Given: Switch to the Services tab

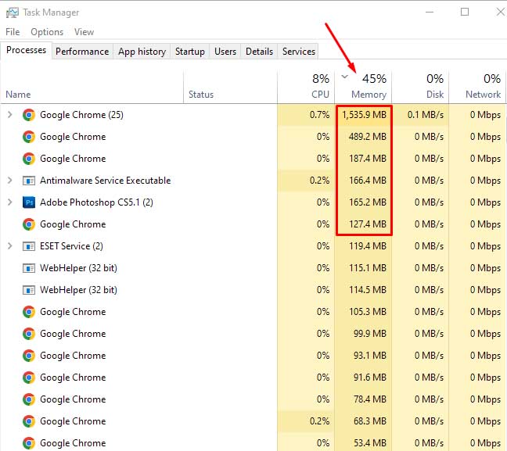Looking at the screenshot, I should tap(298, 52).
